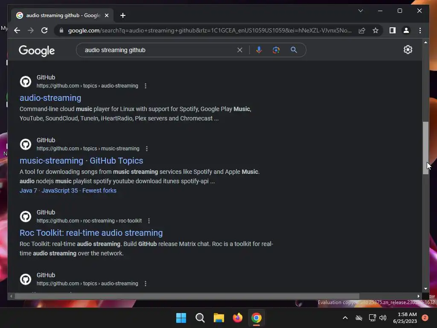
Task: Bookmark this page with the star
Action: click(x=376, y=30)
